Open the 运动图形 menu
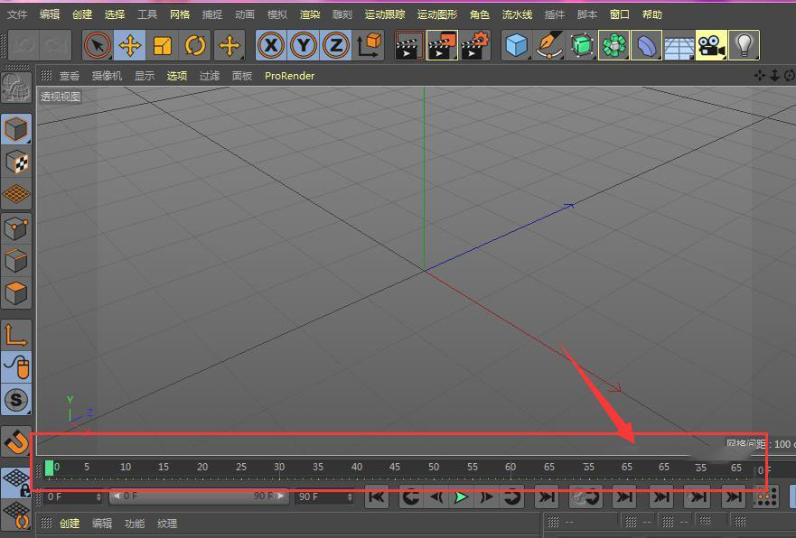 (437, 14)
